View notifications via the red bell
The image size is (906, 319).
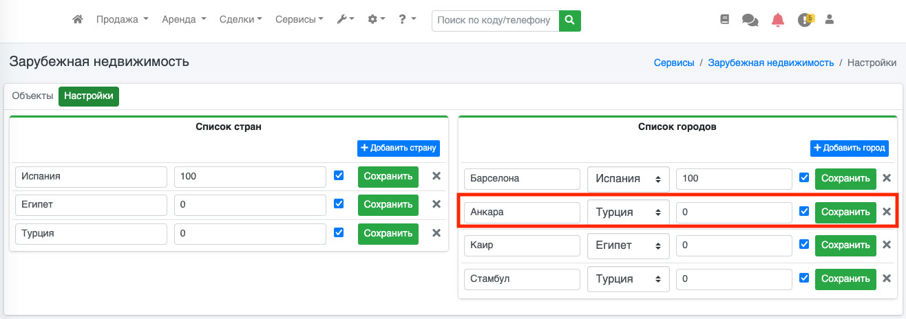pyautogui.click(x=778, y=20)
